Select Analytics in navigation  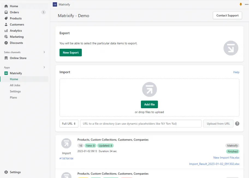point(16,31)
